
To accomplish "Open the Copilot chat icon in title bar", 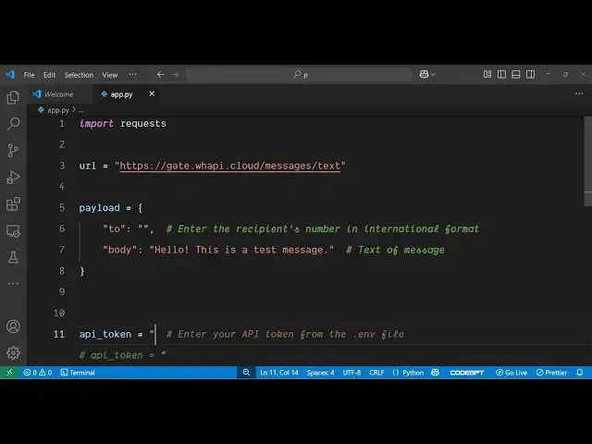I will point(424,74).
